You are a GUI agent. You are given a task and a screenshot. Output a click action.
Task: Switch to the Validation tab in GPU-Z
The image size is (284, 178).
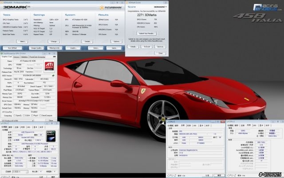tap(24, 57)
